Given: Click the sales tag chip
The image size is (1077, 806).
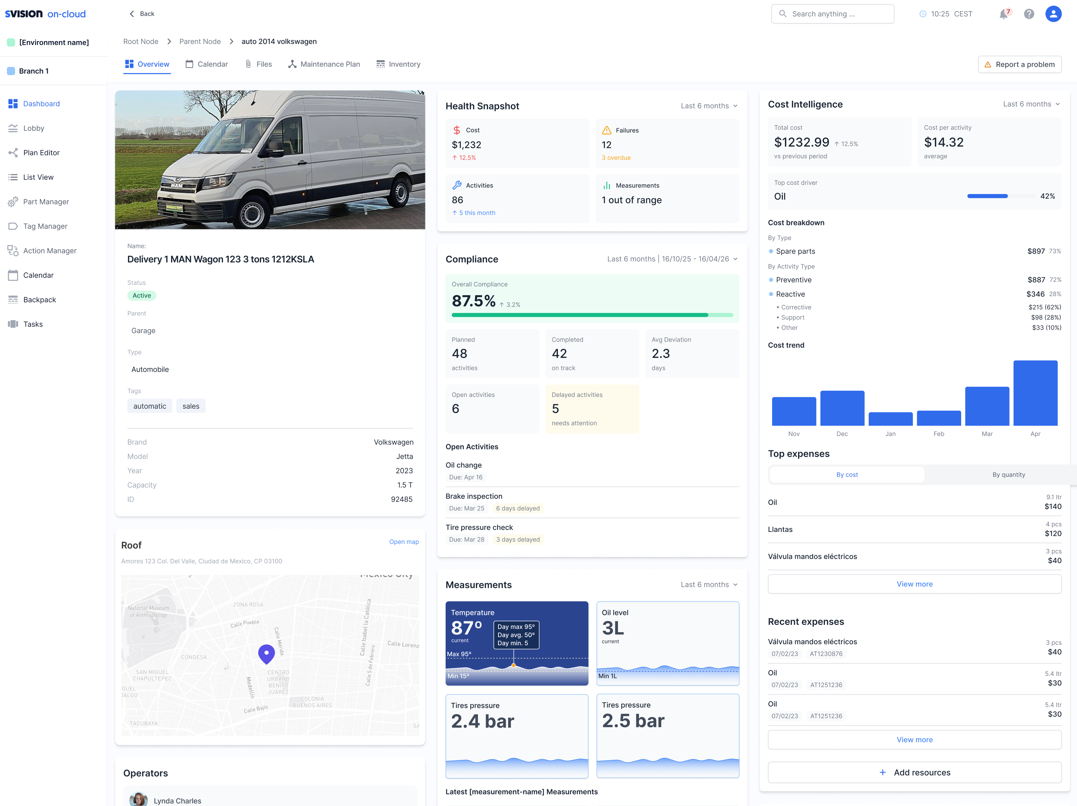Looking at the screenshot, I should click(191, 406).
